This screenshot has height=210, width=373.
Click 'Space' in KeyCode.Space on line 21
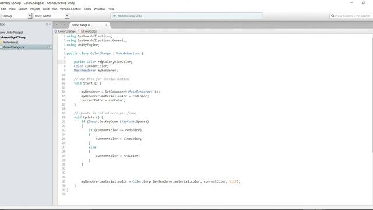pyautogui.click(x=140, y=122)
